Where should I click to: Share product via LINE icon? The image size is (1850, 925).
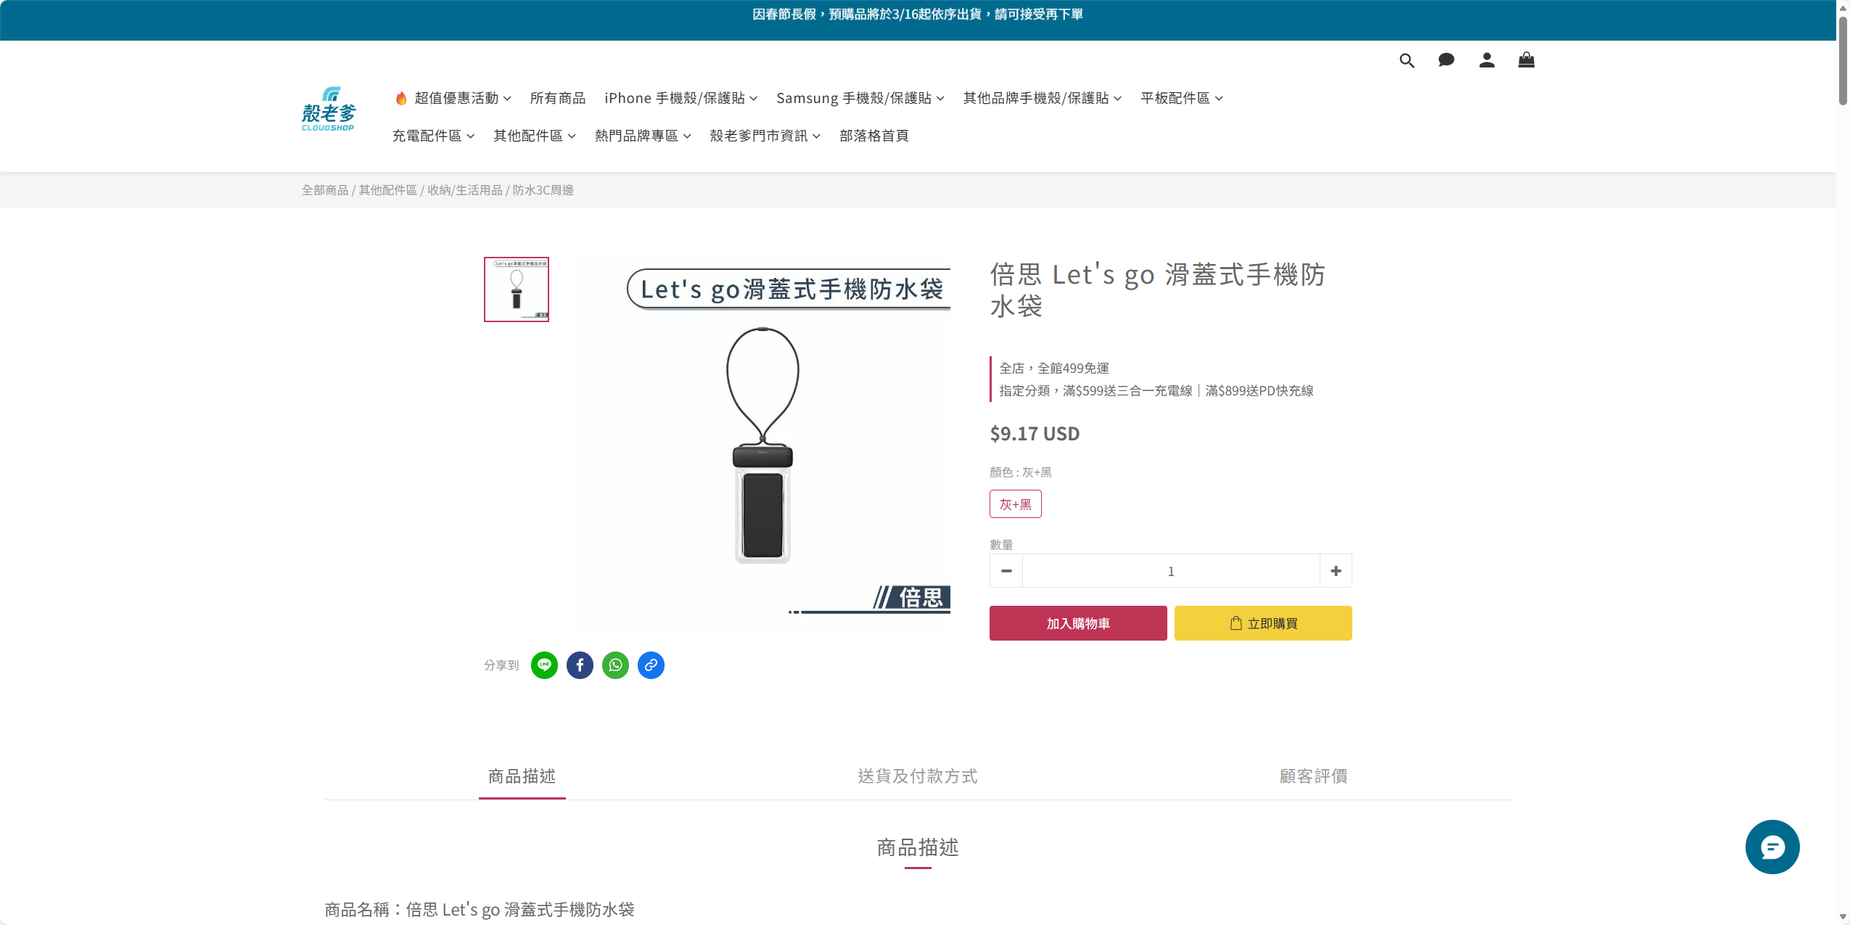pos(544,665)
